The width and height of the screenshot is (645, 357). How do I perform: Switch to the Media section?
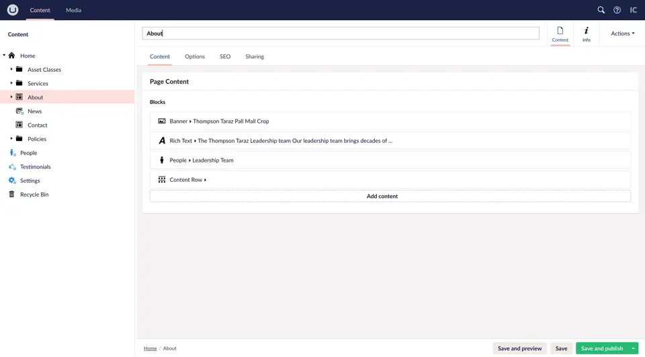click(74, 10)
